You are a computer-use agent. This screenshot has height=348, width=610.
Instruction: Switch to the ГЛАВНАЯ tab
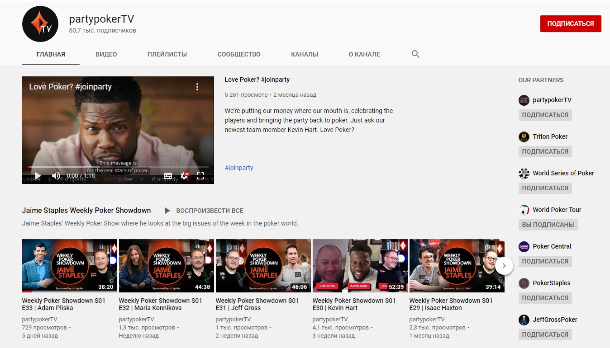51,54
